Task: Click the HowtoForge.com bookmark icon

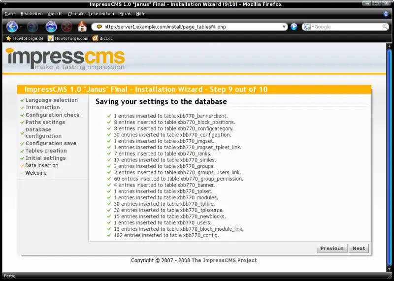Action: point(51,38)
